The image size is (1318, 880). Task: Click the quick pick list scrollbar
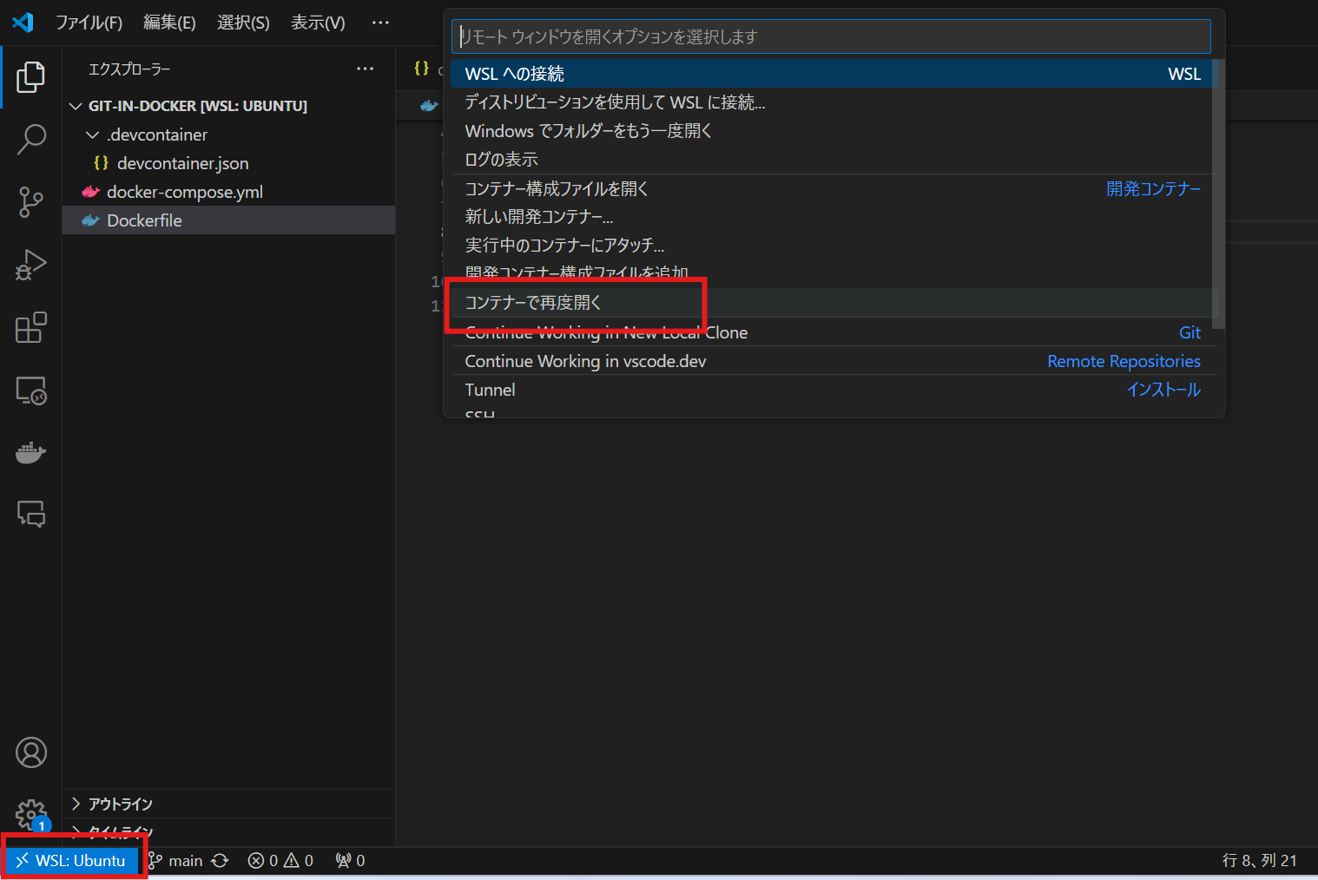(1218, 194)
